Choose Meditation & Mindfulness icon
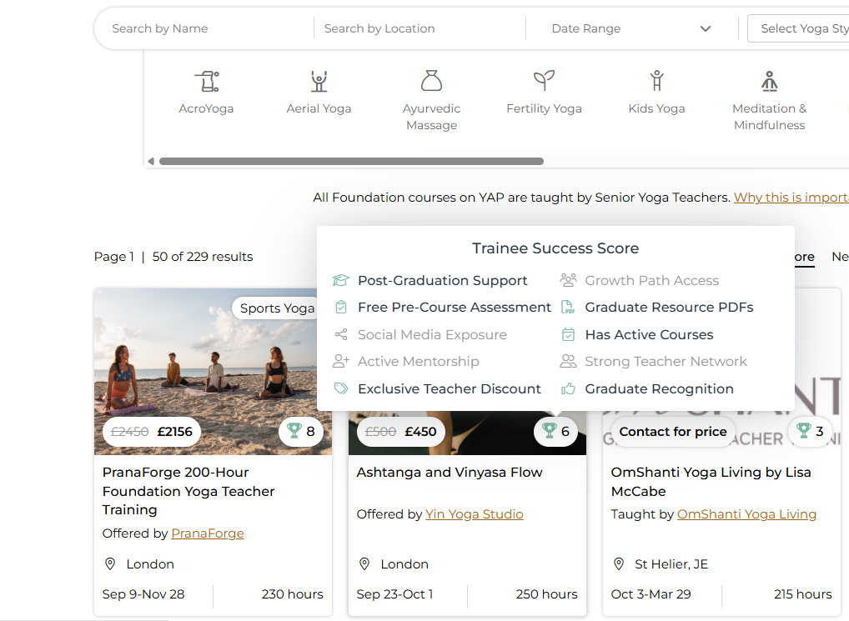Screen dimensions: 849x621 click(770, 81)
